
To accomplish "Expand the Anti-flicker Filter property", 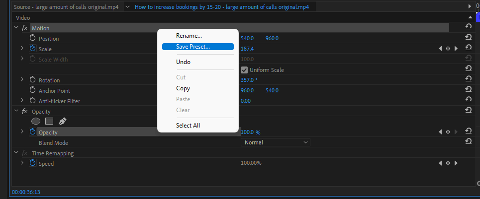I will pos(22,100).
